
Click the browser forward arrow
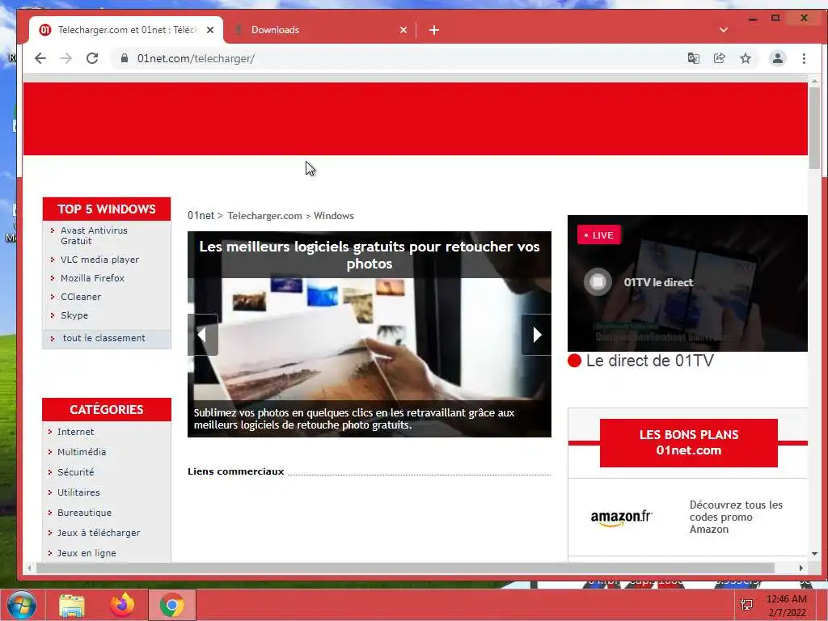[66, 58]
